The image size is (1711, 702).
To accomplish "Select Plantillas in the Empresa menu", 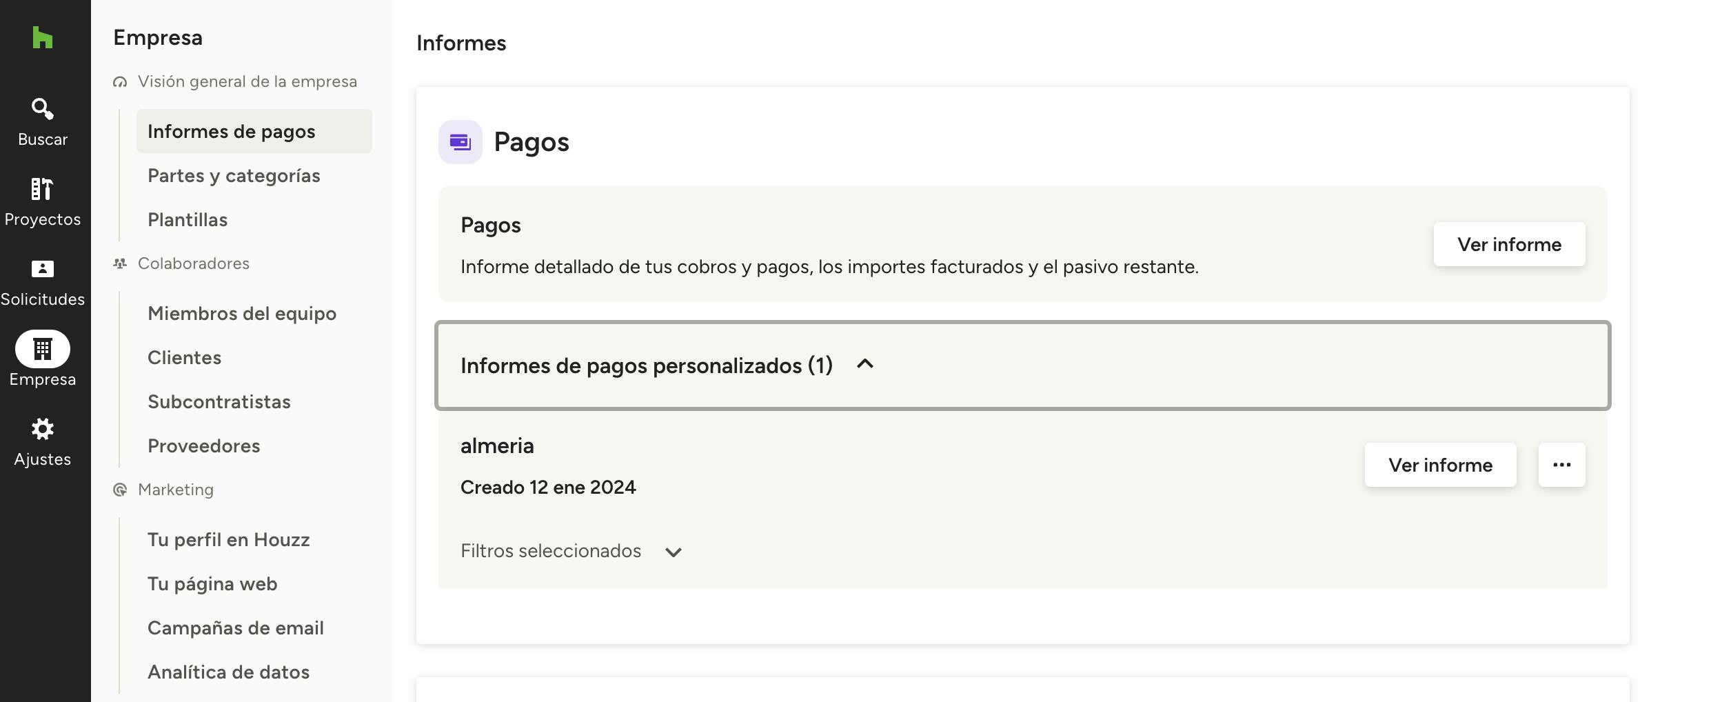I will pyautogui.click(x=188, y=219).
